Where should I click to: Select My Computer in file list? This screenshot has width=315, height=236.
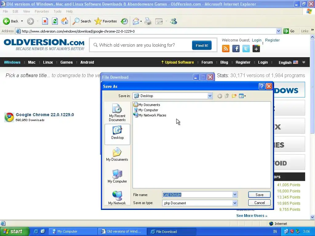[x=146, y=110]
